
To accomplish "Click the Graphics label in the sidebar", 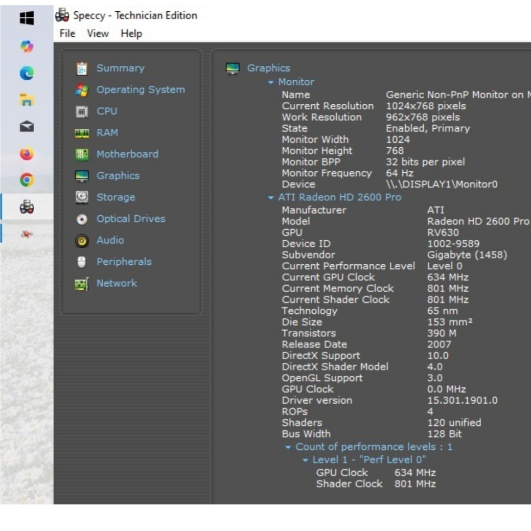I will point(118,176).
